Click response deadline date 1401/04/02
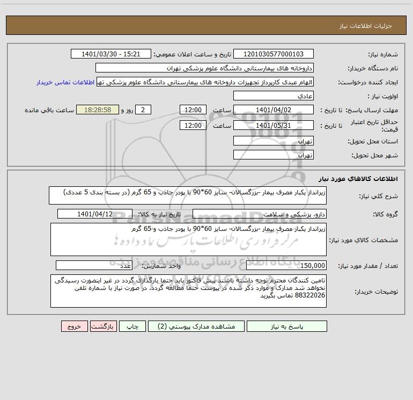 click(x=274, y=110)
